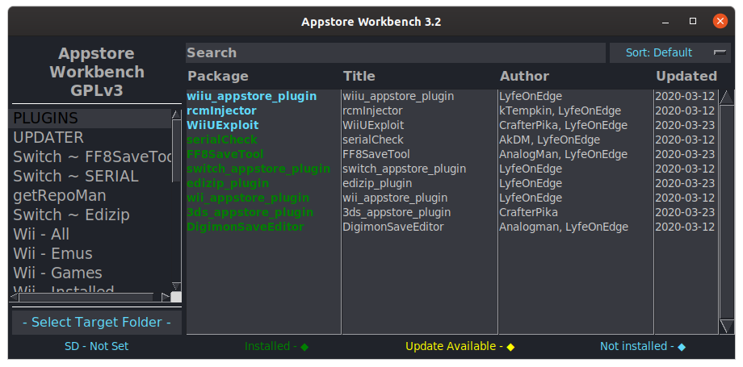Click the updated date for WiiUExploit row

[x=685, y=126]
